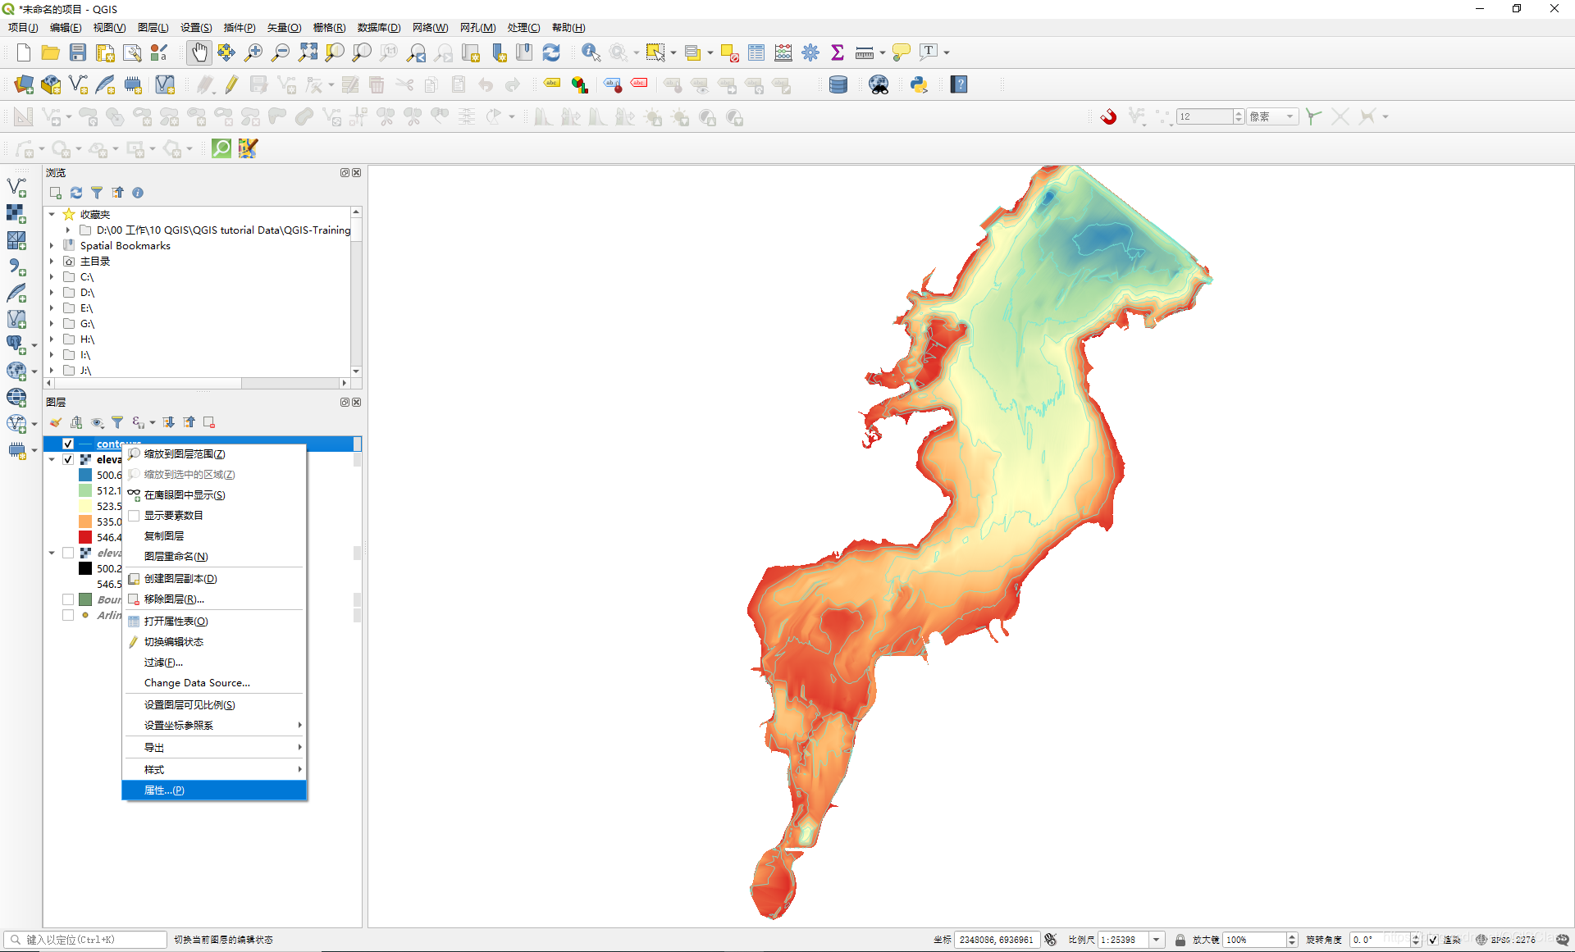Click the rotation value field
The width and height of the screenshot is (1575, 952).
(x=1379, y=940)
